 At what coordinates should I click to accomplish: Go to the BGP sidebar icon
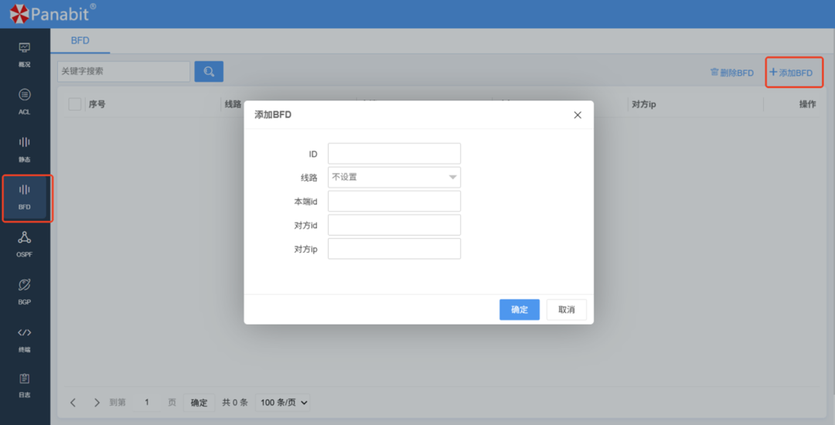[x=25, y=291]
